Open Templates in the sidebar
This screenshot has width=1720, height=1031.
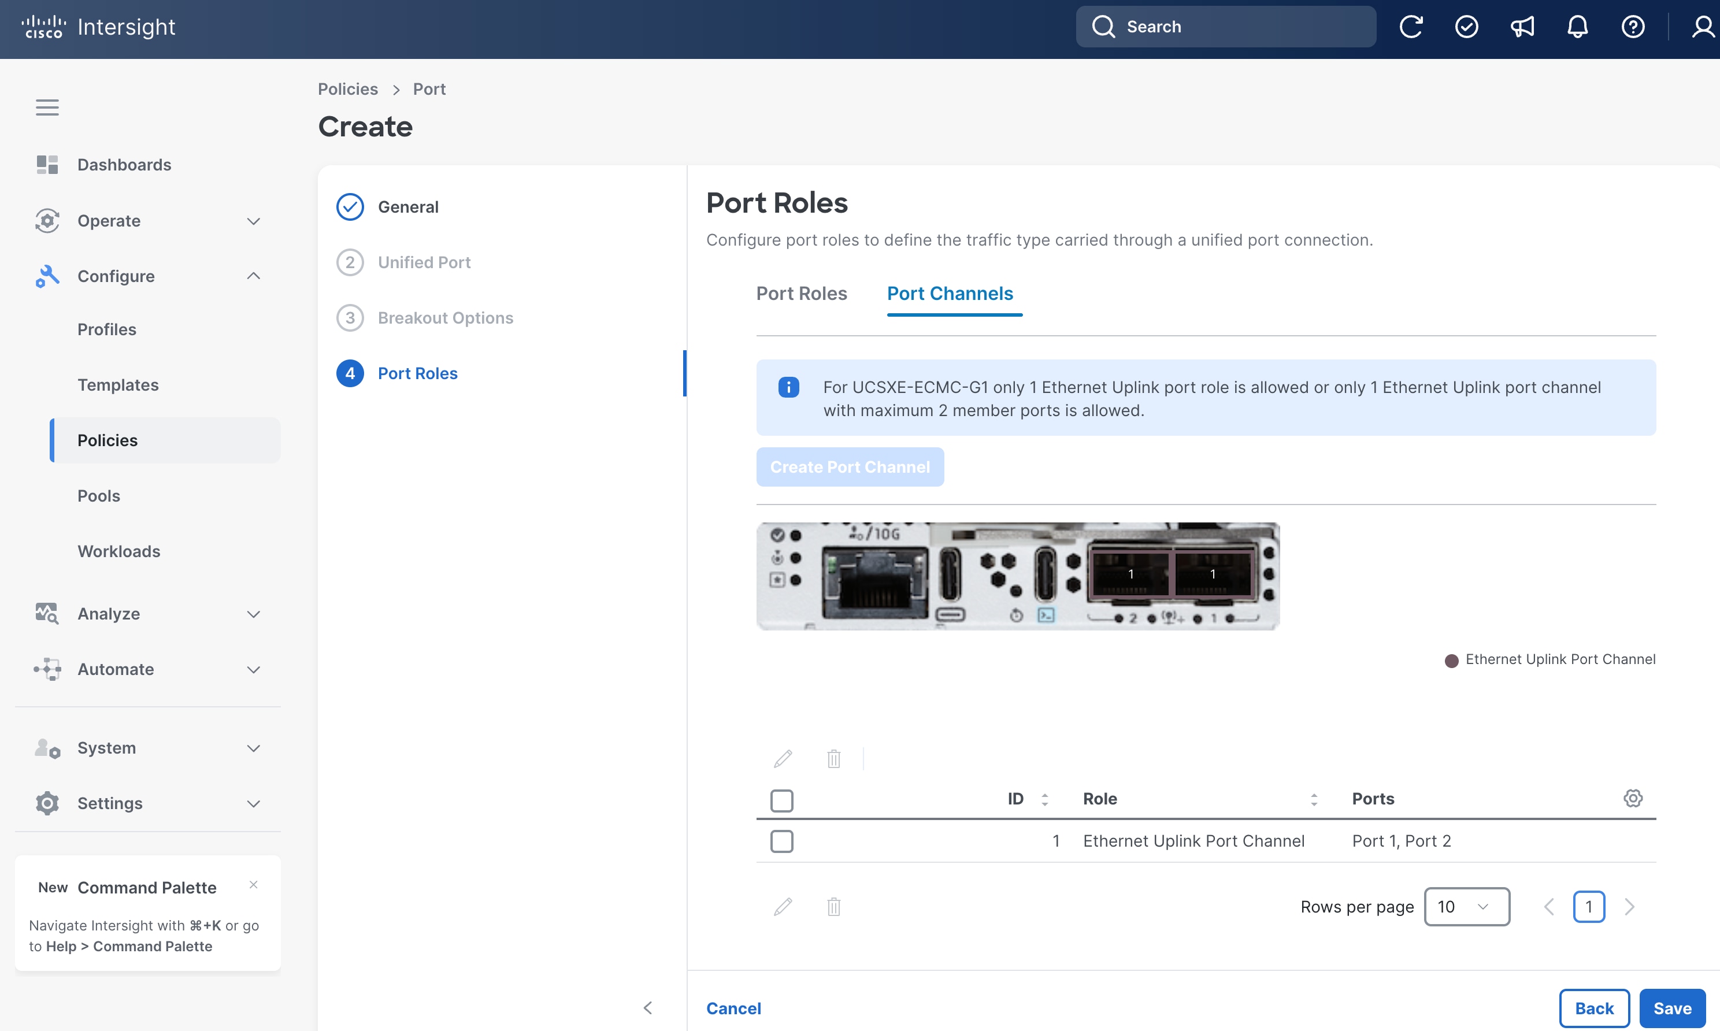pyautogui.click(x=118, y=385)
